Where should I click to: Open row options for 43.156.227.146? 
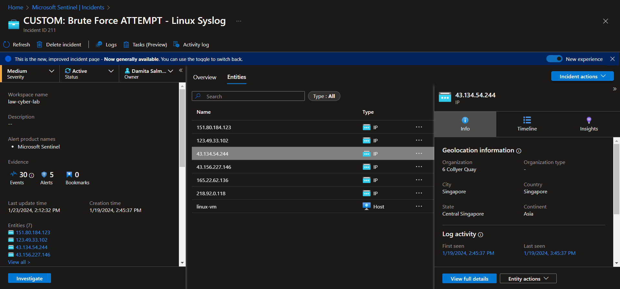tap(419, 167)
